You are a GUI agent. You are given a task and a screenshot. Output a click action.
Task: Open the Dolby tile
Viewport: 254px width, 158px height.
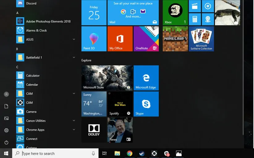94,130
